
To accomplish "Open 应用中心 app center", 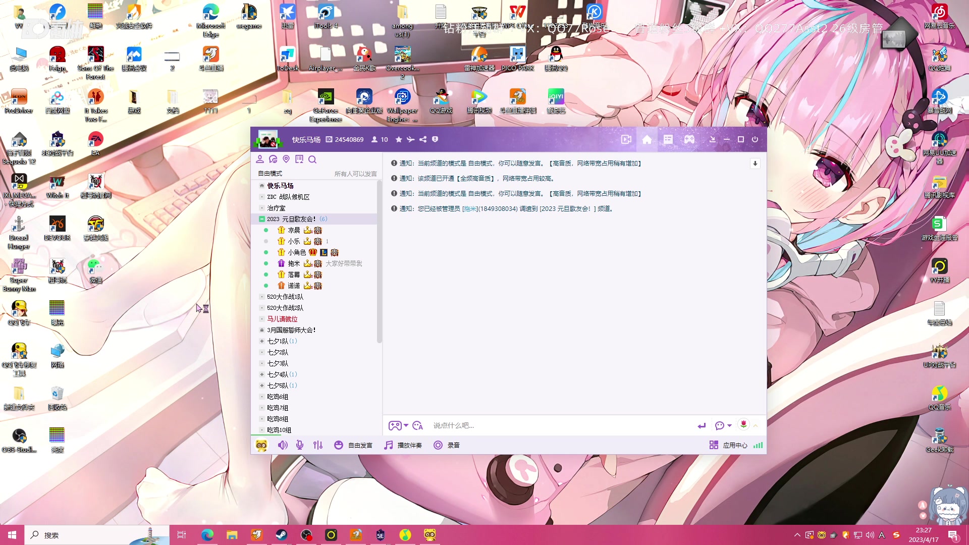I will point(728,445).
